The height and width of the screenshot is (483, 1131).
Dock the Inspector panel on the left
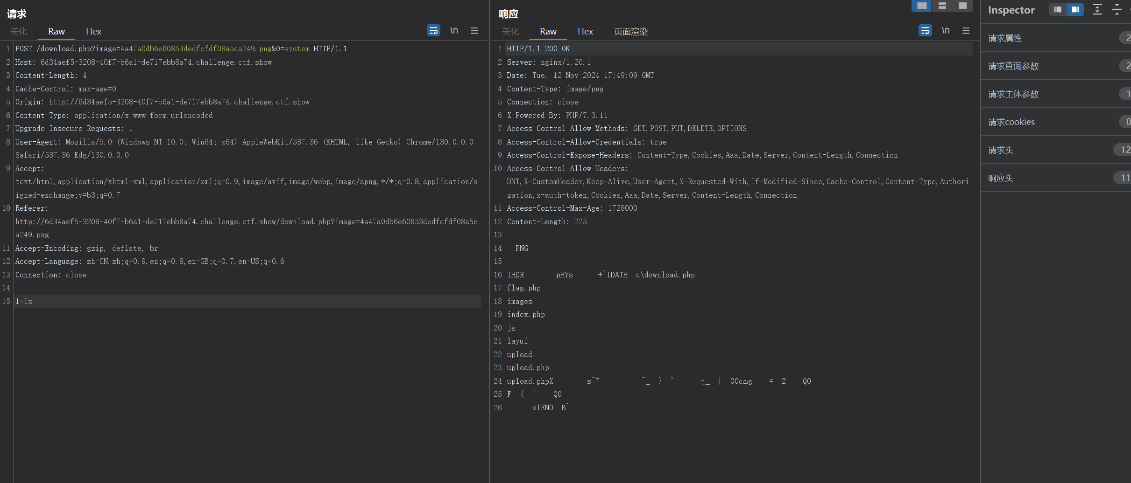pos(1058,10)
